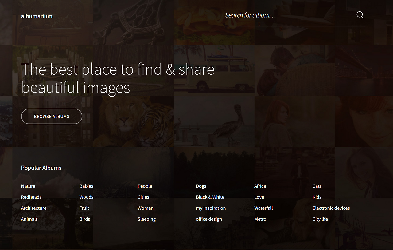Open the Waterfall album
This screenshot has width=393, height=250.
click(263, 208)
